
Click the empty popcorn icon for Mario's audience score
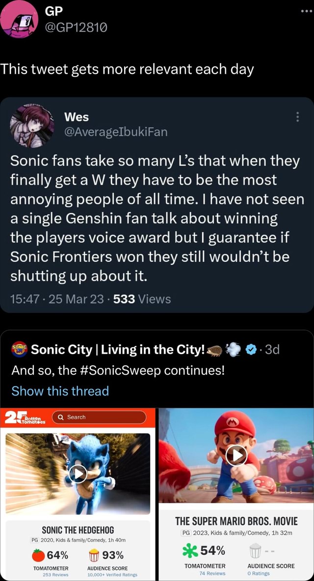tap(256, 551)
